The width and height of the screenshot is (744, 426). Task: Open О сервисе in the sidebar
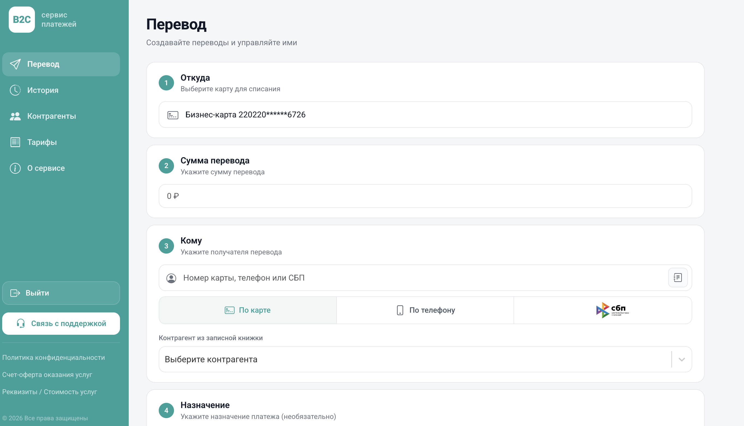(61, 168)
